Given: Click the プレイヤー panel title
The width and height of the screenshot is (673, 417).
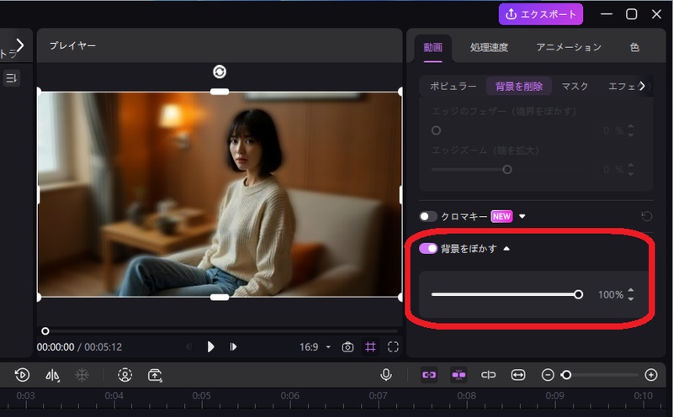Looking at the screenshot, I should point(72,45).
